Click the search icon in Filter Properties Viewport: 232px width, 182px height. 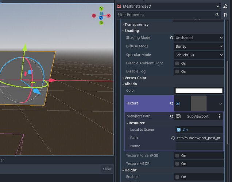pos(217,15)
